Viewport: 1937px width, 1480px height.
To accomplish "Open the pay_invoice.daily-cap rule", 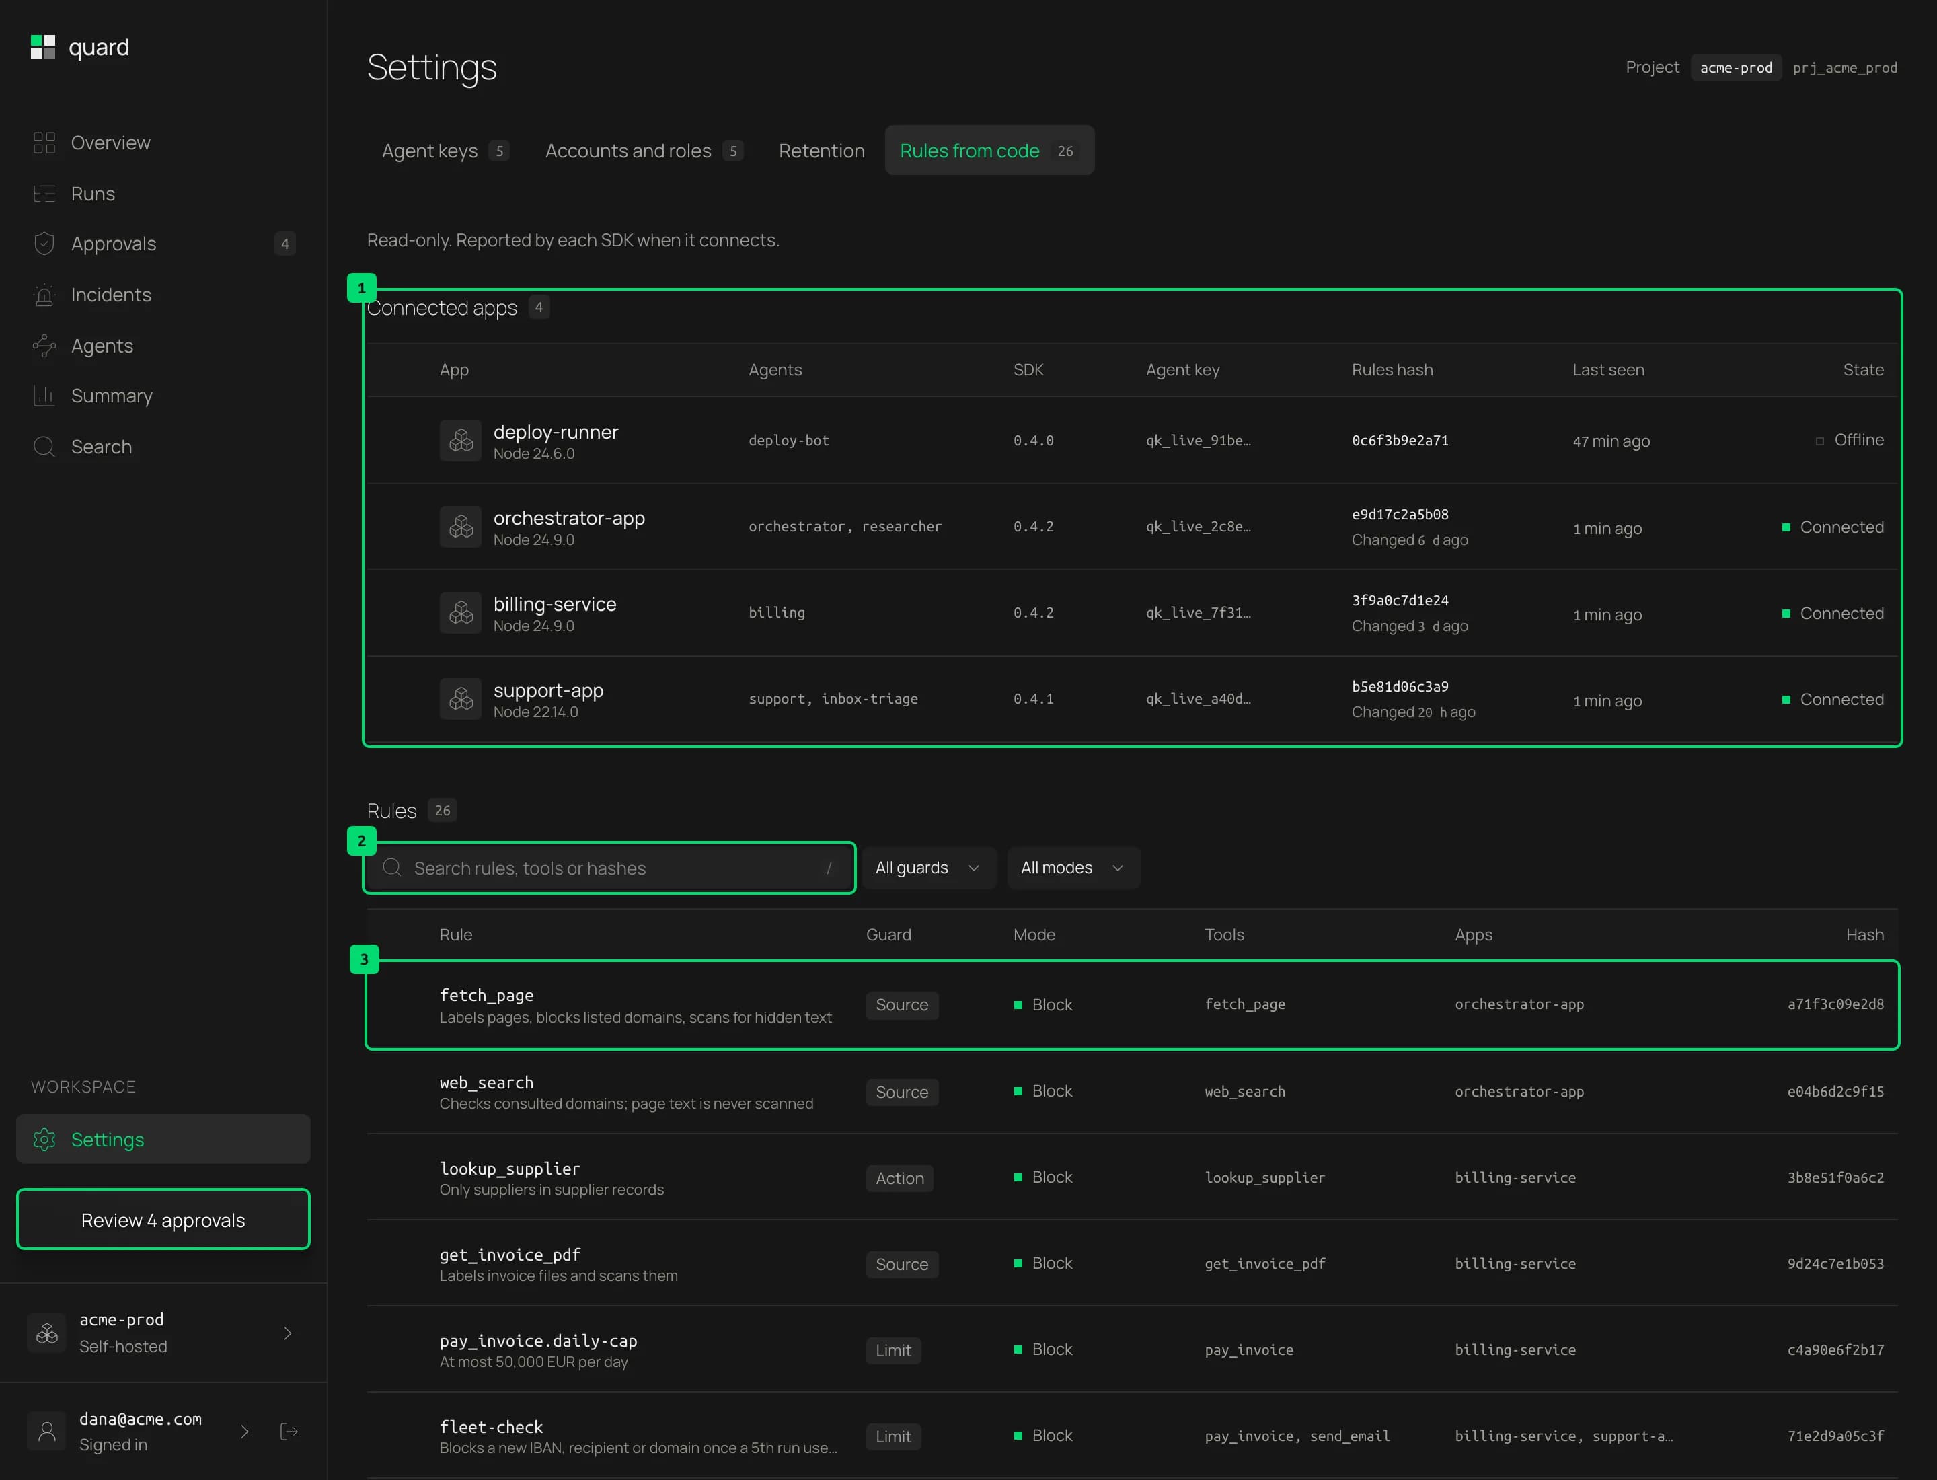I will tap(1132, 1349).
